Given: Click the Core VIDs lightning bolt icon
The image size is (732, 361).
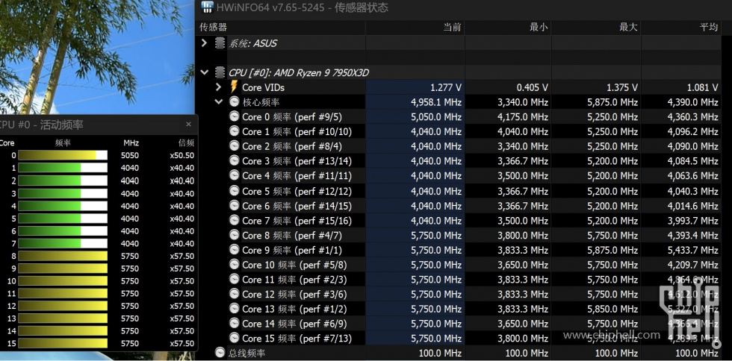Looking at the screenshot, I should point(234,87).
